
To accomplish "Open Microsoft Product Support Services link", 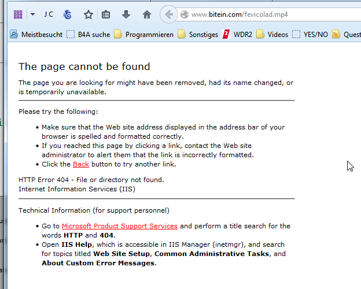I will [119, 226].
